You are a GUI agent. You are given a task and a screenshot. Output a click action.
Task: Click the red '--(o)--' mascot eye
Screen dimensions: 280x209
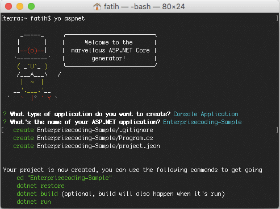[x=32, y=51]
